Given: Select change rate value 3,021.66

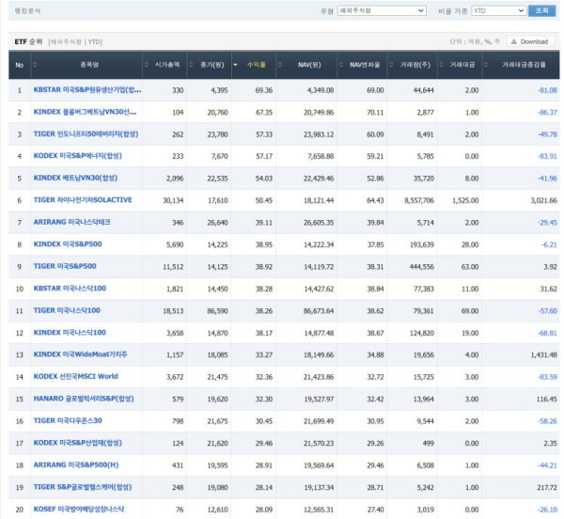Looking at the screenshot, I should 543,200.
